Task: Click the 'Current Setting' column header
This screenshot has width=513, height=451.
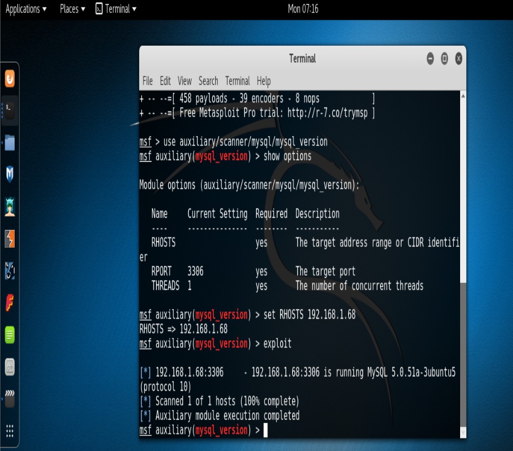Action: 217,214
